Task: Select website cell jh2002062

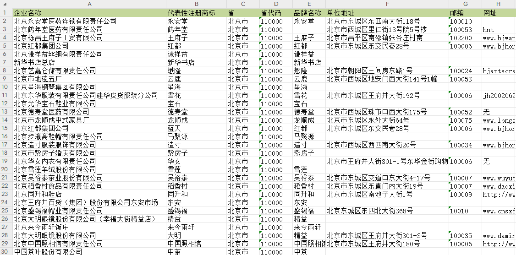Action: point(499,95)
